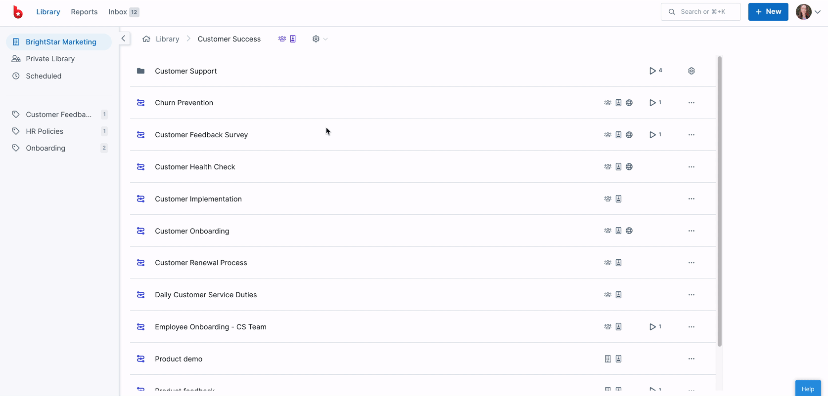
Task: Open more options for Product demo
Action: click(x=691, y=359)
